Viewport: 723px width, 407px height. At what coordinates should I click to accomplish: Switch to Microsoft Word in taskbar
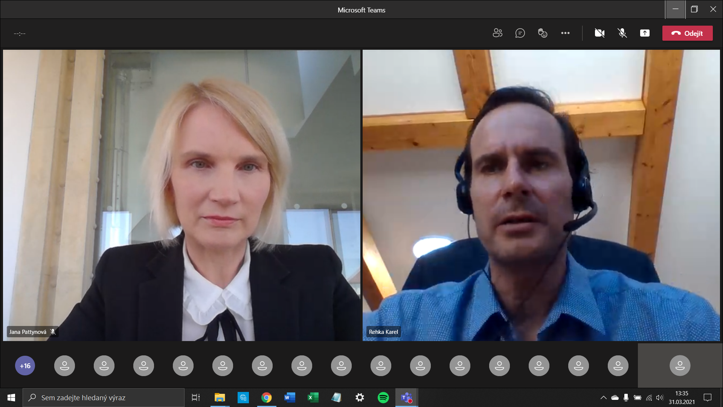(290, 398)
